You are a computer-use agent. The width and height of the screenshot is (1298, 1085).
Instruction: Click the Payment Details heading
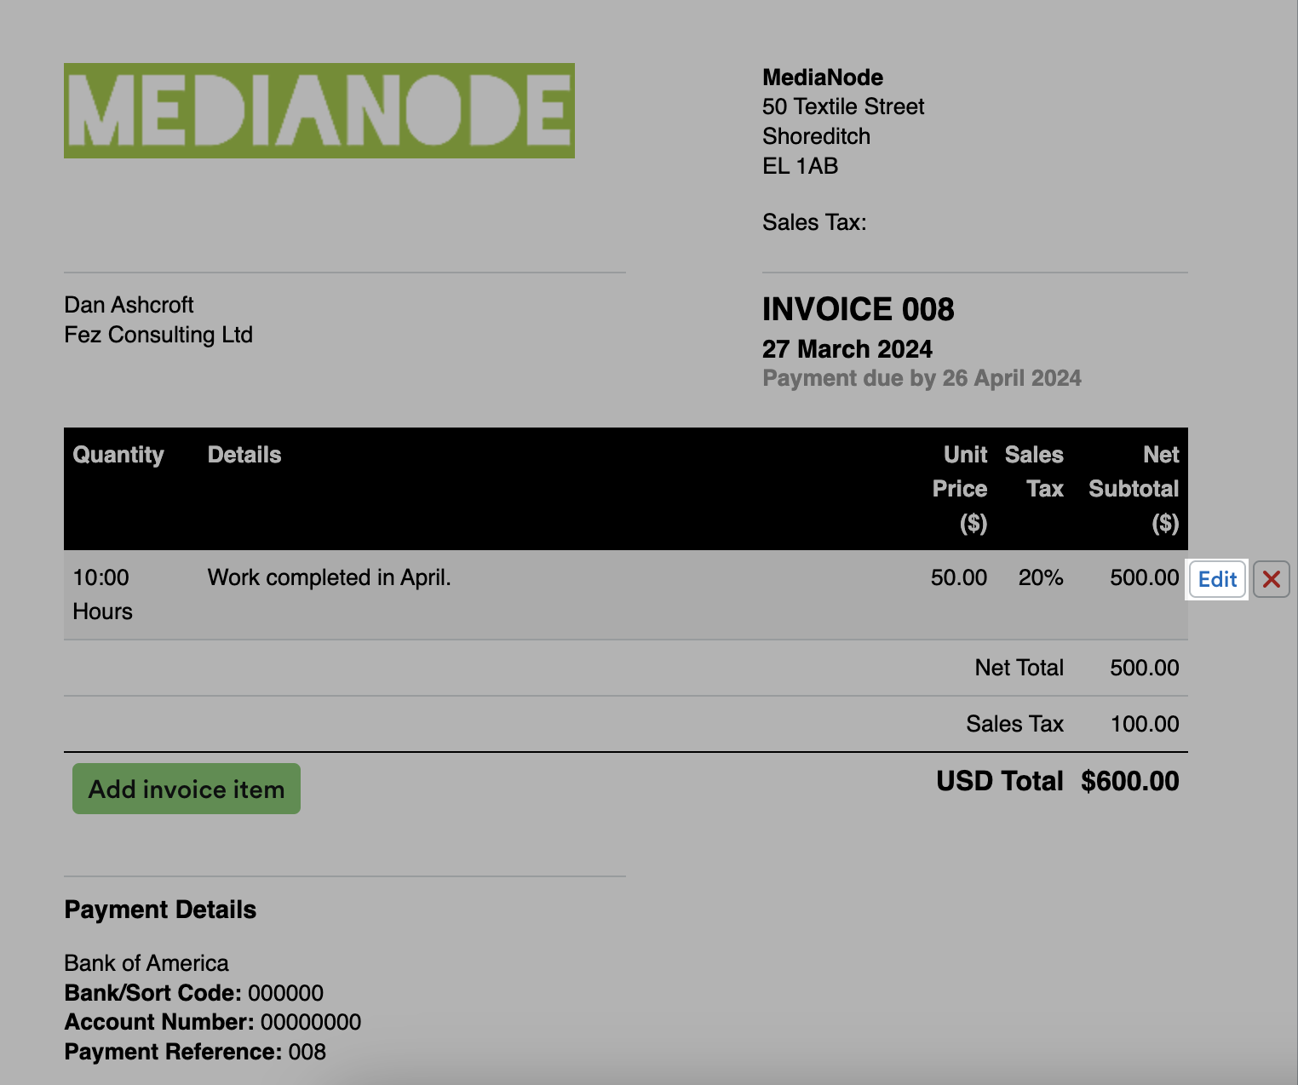(160, 910)
